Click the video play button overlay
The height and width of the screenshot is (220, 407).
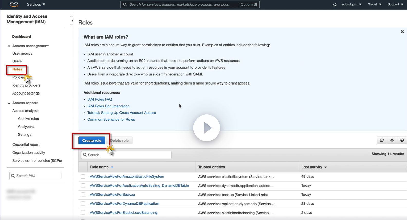[x=207, y=128]
